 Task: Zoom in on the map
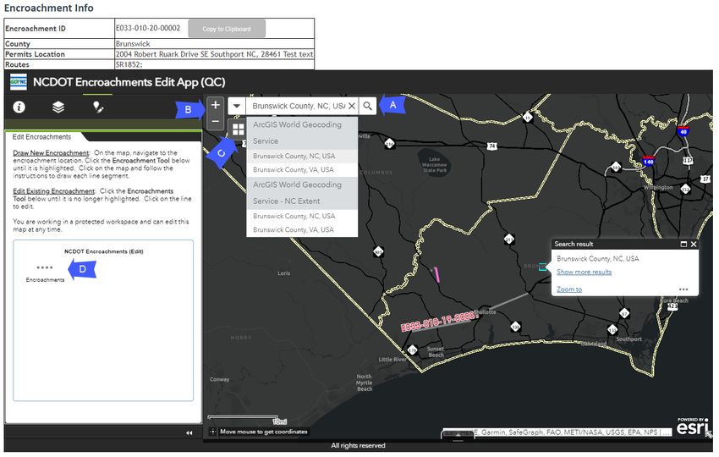click(x=215, y=105)
